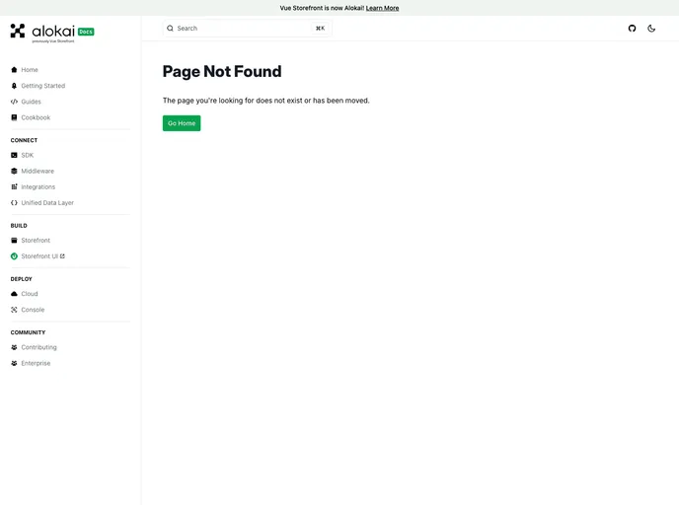Click the Cookbook book icon

tap(14, 117)
